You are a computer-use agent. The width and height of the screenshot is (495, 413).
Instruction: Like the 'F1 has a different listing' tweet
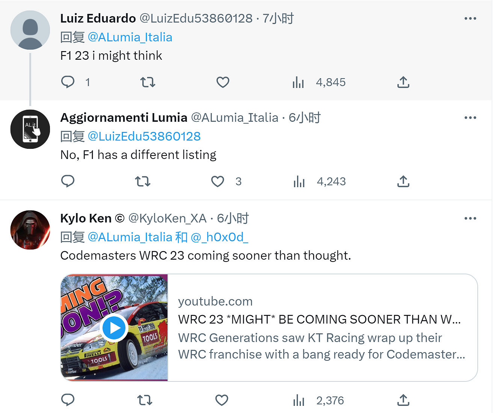tap(217, 181)
